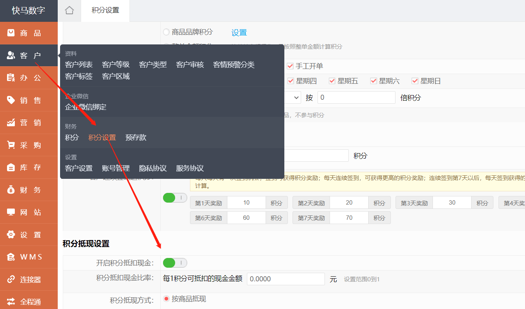Open the 商品 sidebar icon
Screen dimensions: 525x309
(x=11, y=33)
